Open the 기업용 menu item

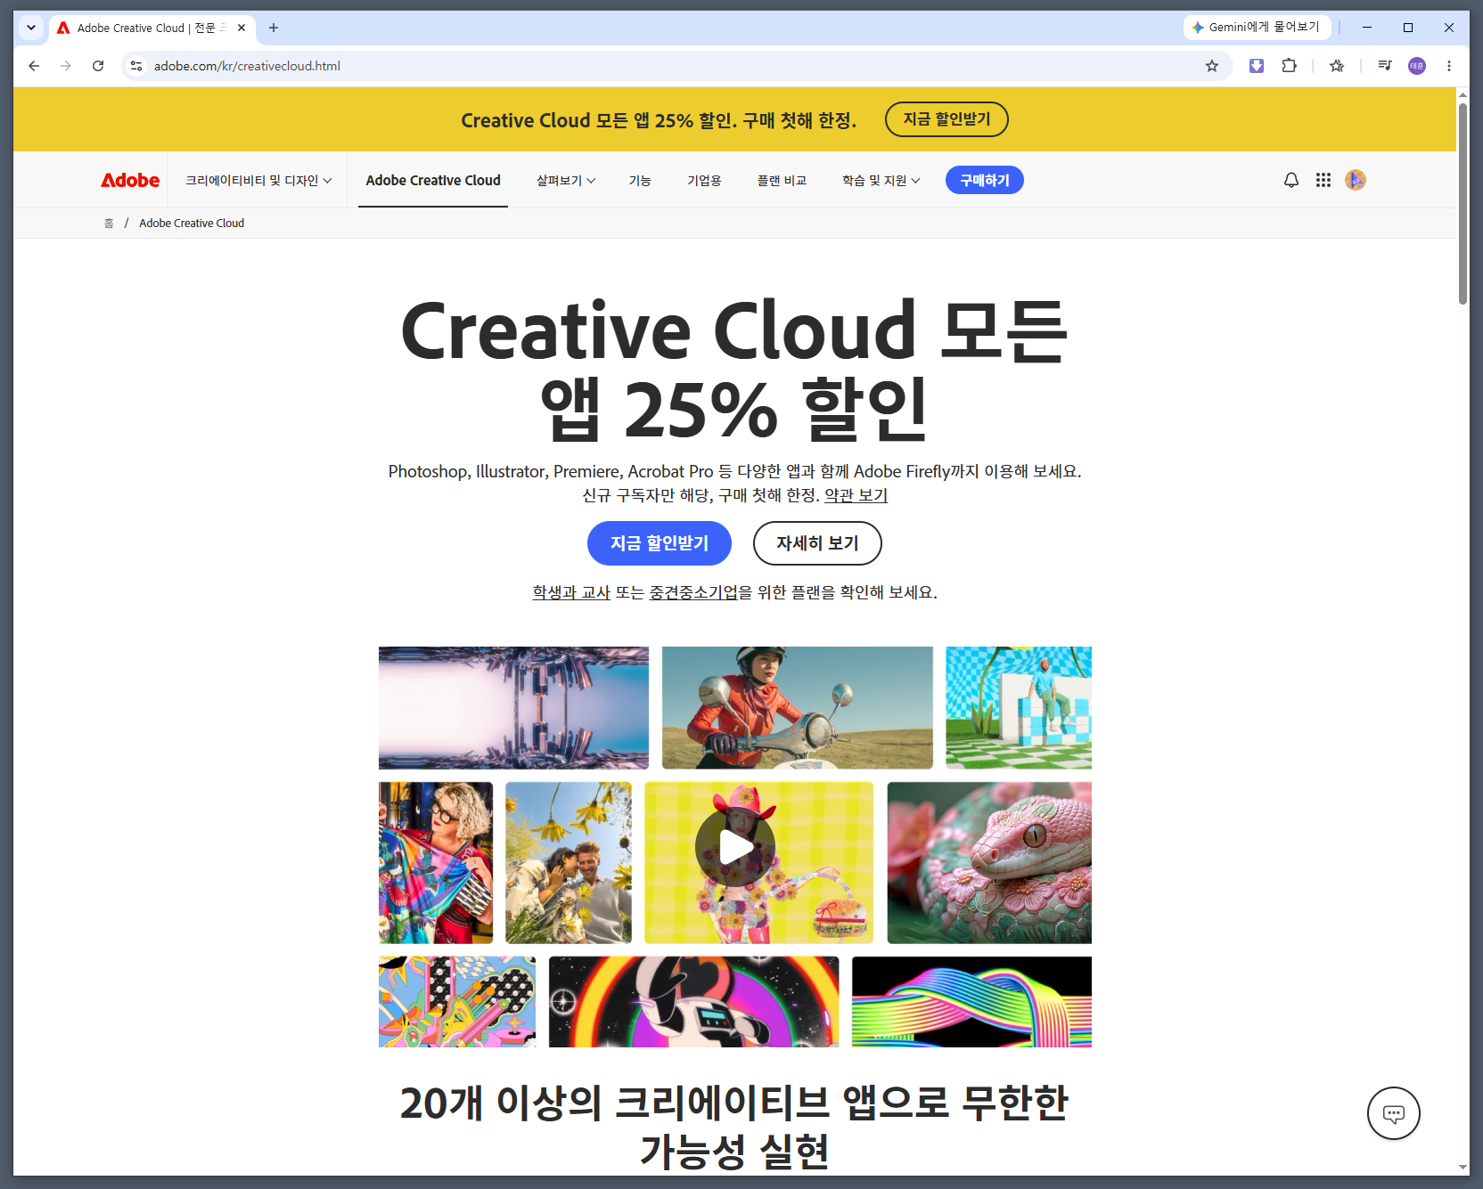[704, 180]
